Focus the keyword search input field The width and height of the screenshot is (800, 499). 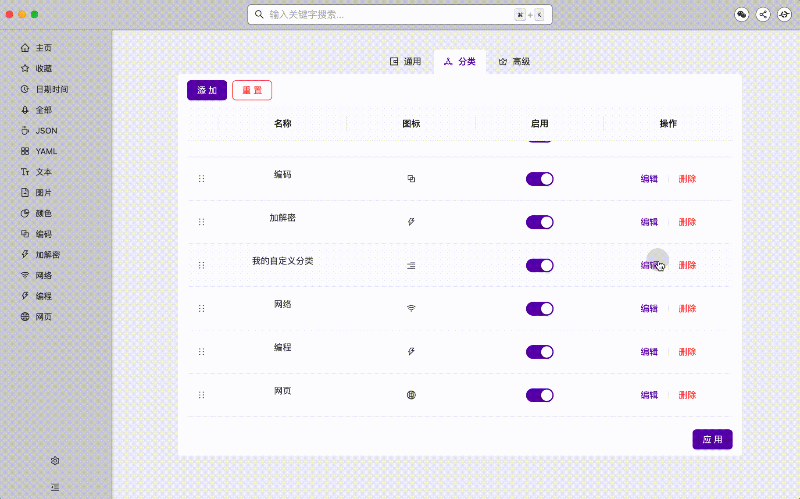tap(400, 14)
